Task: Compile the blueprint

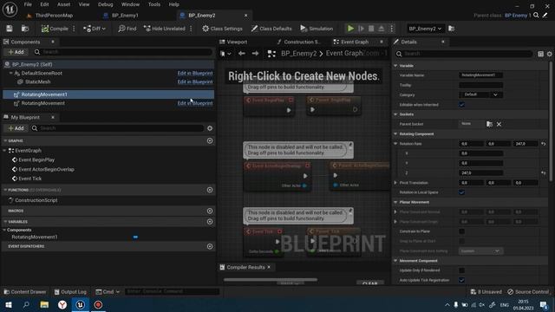Action: coord(55,29)
